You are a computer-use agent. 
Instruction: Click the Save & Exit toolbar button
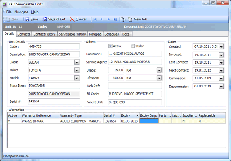coord(54,19)
